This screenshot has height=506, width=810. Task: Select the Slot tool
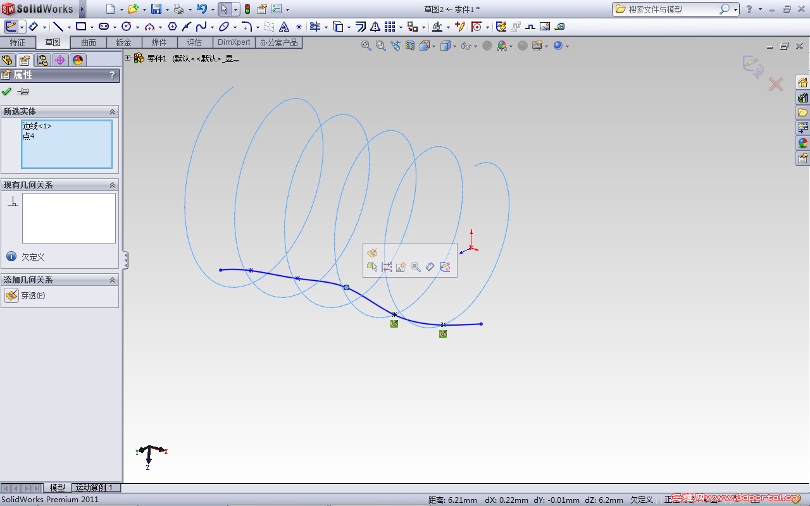104,27
